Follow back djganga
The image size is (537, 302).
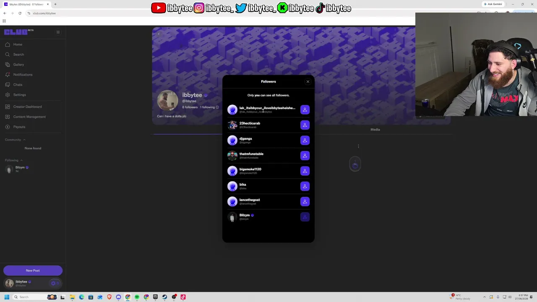(305, 141)
